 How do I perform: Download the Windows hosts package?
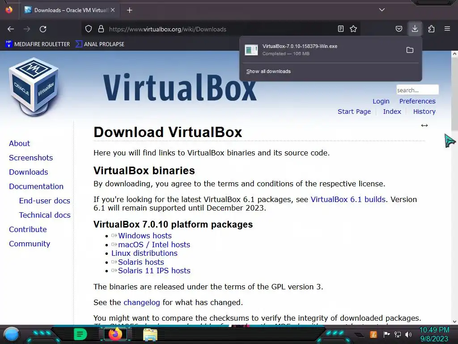[144, 236]
